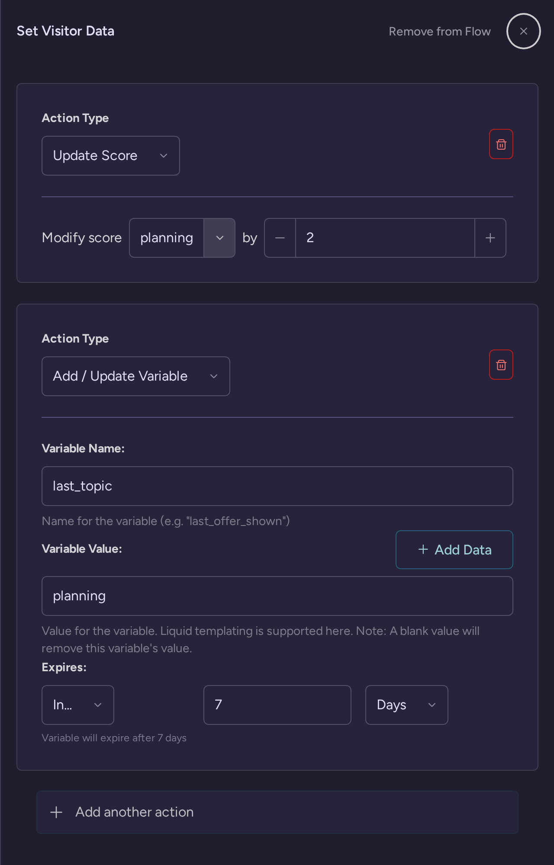Increase score value with plus button
The width and height of the screenshot is (554, 865).
tap(490, 238)
